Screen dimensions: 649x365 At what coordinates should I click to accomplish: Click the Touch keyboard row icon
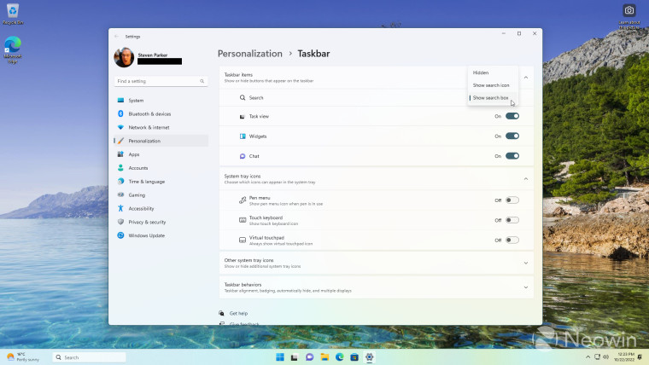243,220
